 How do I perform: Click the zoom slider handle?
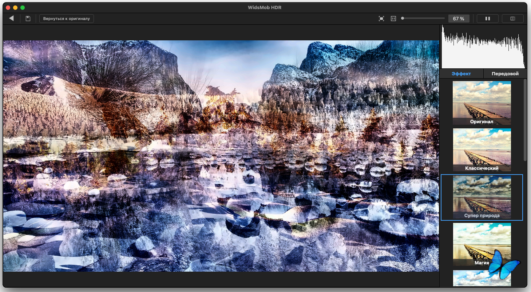pyautogui.click(x=403, y=18)
